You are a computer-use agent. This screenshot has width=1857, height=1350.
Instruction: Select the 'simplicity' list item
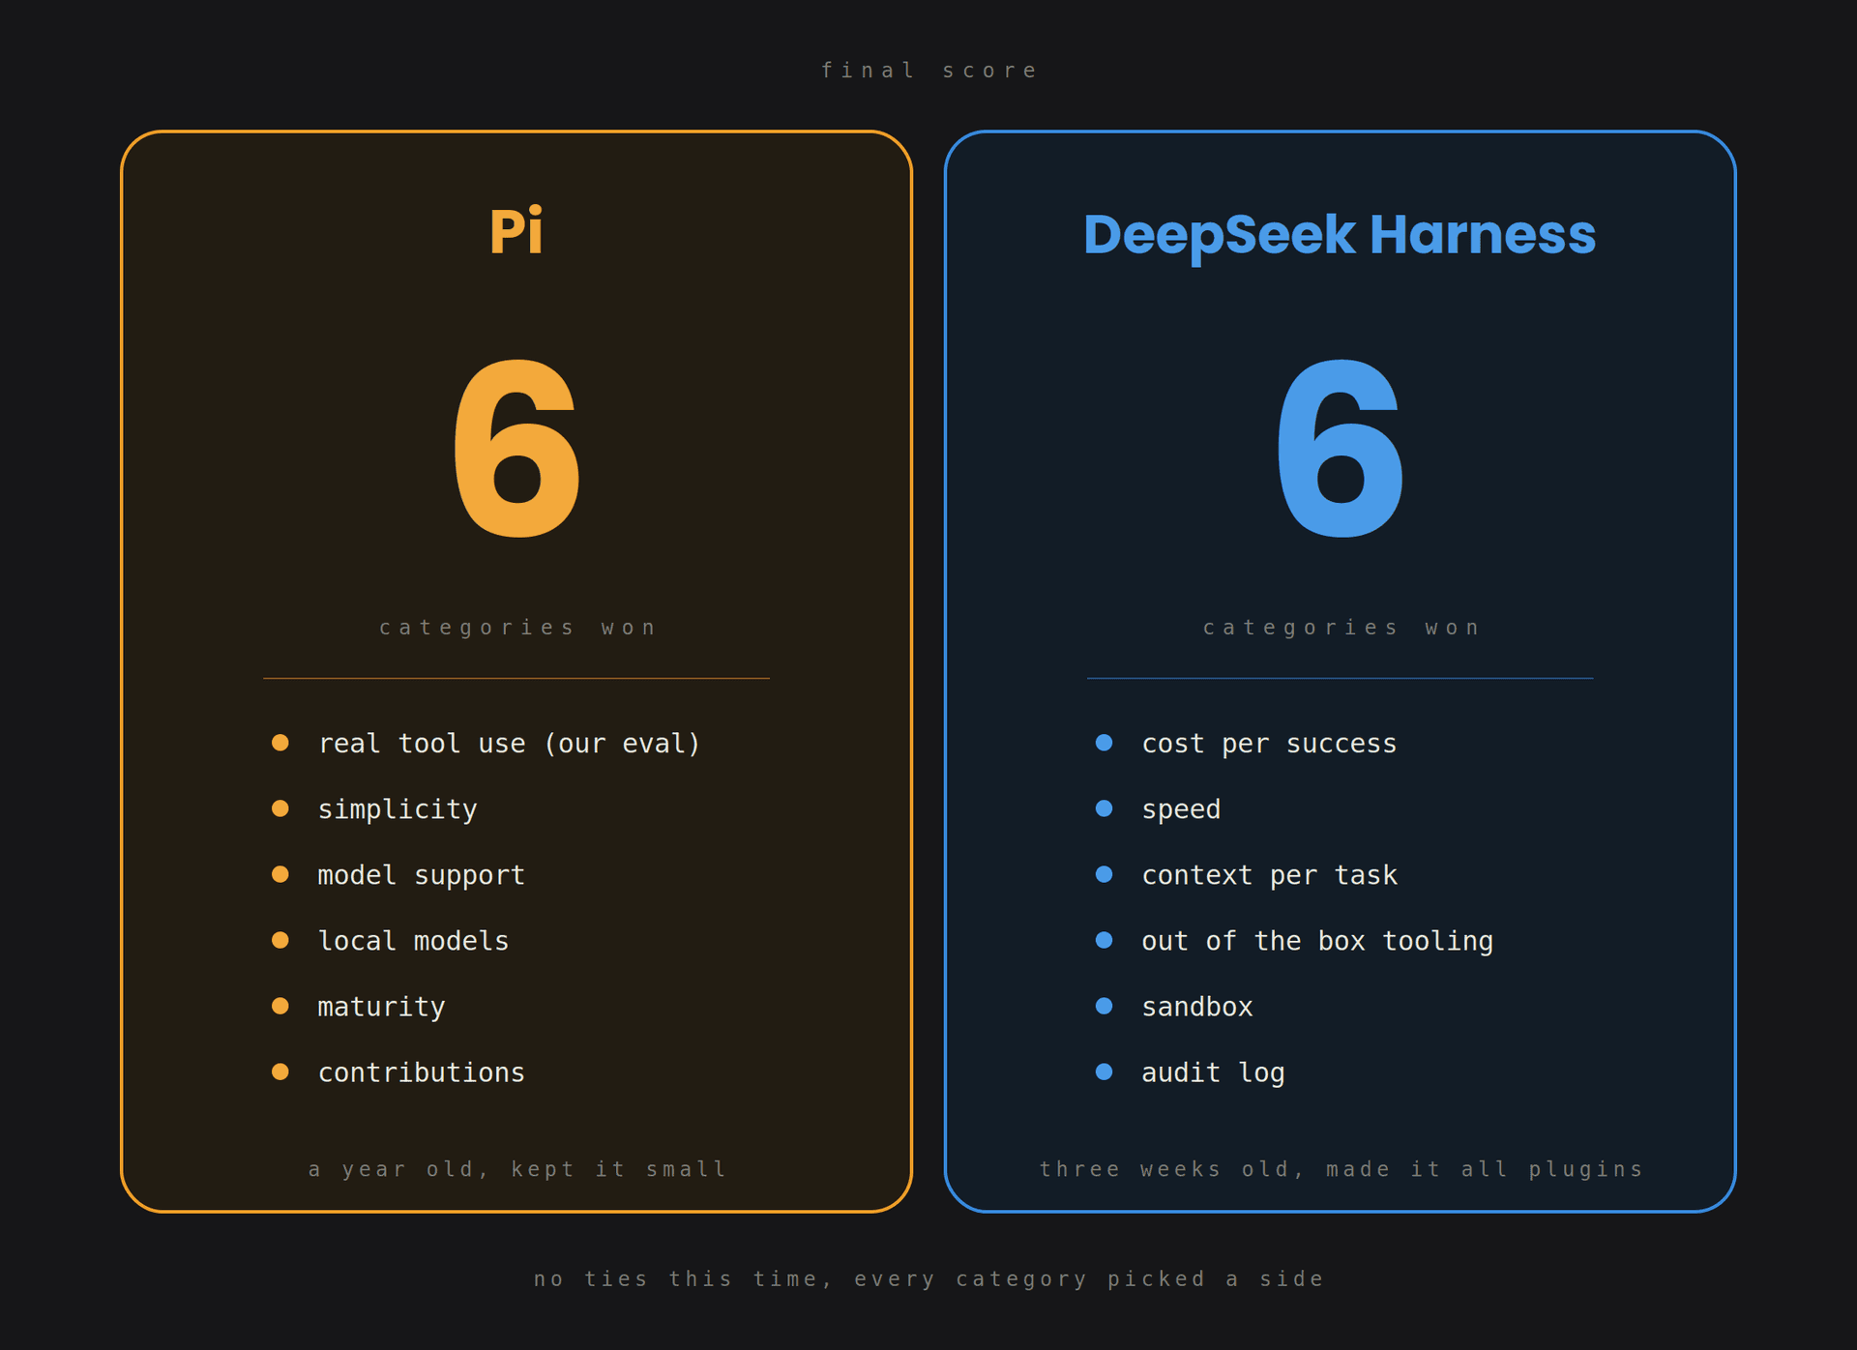[398, 808]
